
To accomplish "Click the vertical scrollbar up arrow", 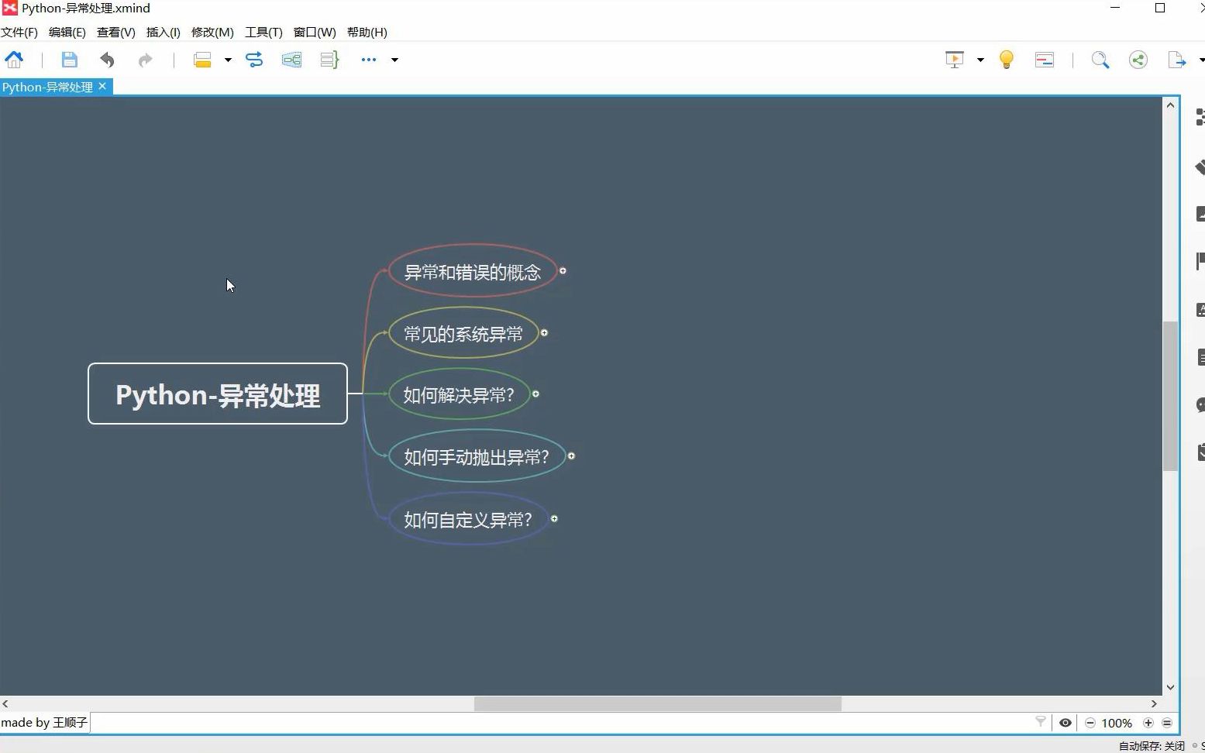I will [x=1170, y=105].
